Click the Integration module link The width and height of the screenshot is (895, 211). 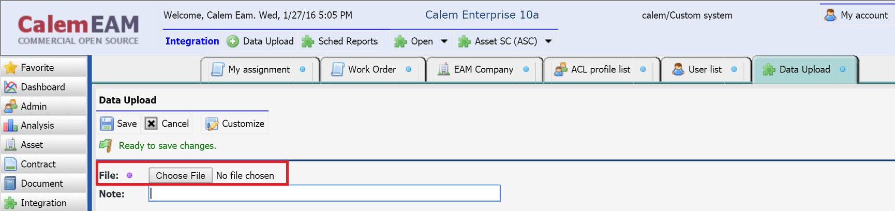click(x=192, y=41)
